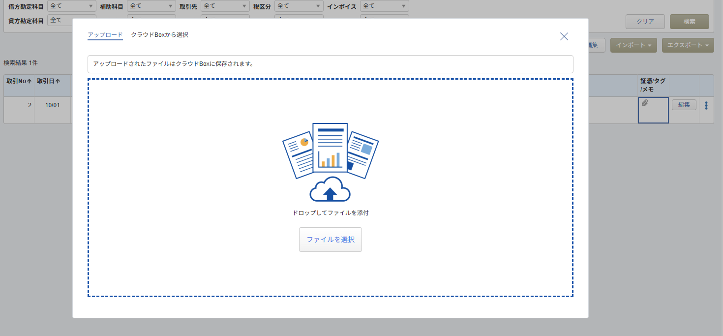This screenshot has height=336, width=723.
Task: Click the cloud upload arrow icon
Action: tap(330, 190)
